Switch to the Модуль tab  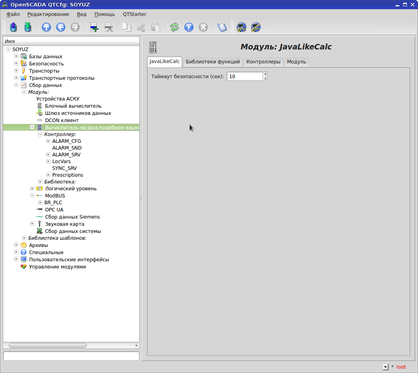click(x=297, y=62)
